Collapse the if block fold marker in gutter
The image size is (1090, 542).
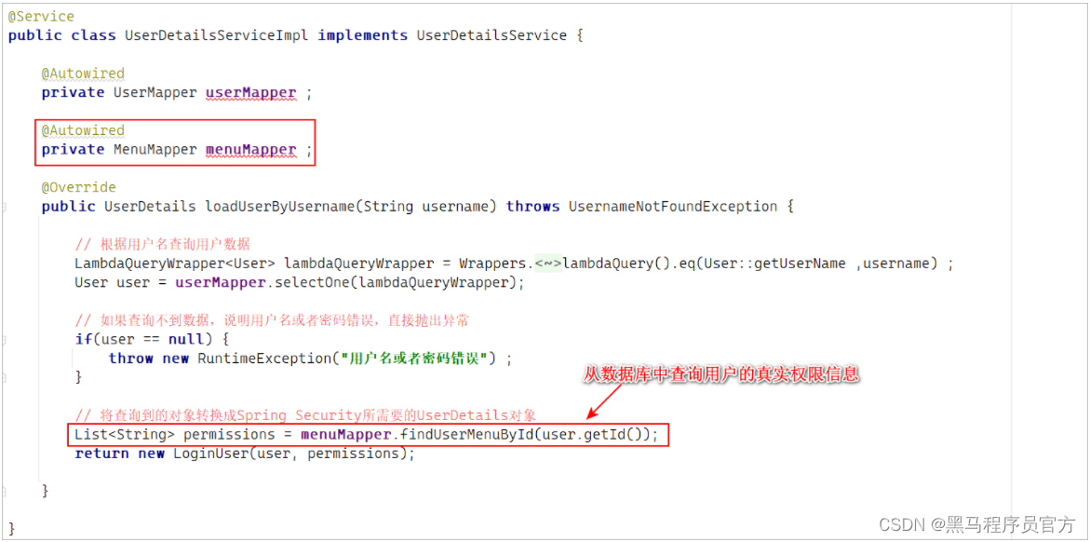coord(4,340)
